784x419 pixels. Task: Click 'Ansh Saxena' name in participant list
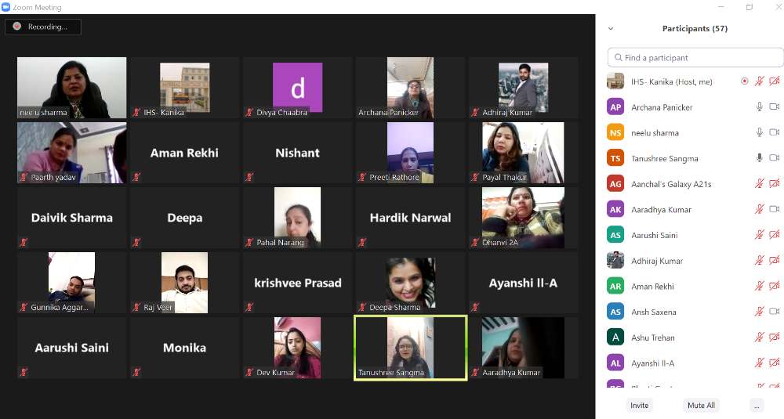pos(654,312)
